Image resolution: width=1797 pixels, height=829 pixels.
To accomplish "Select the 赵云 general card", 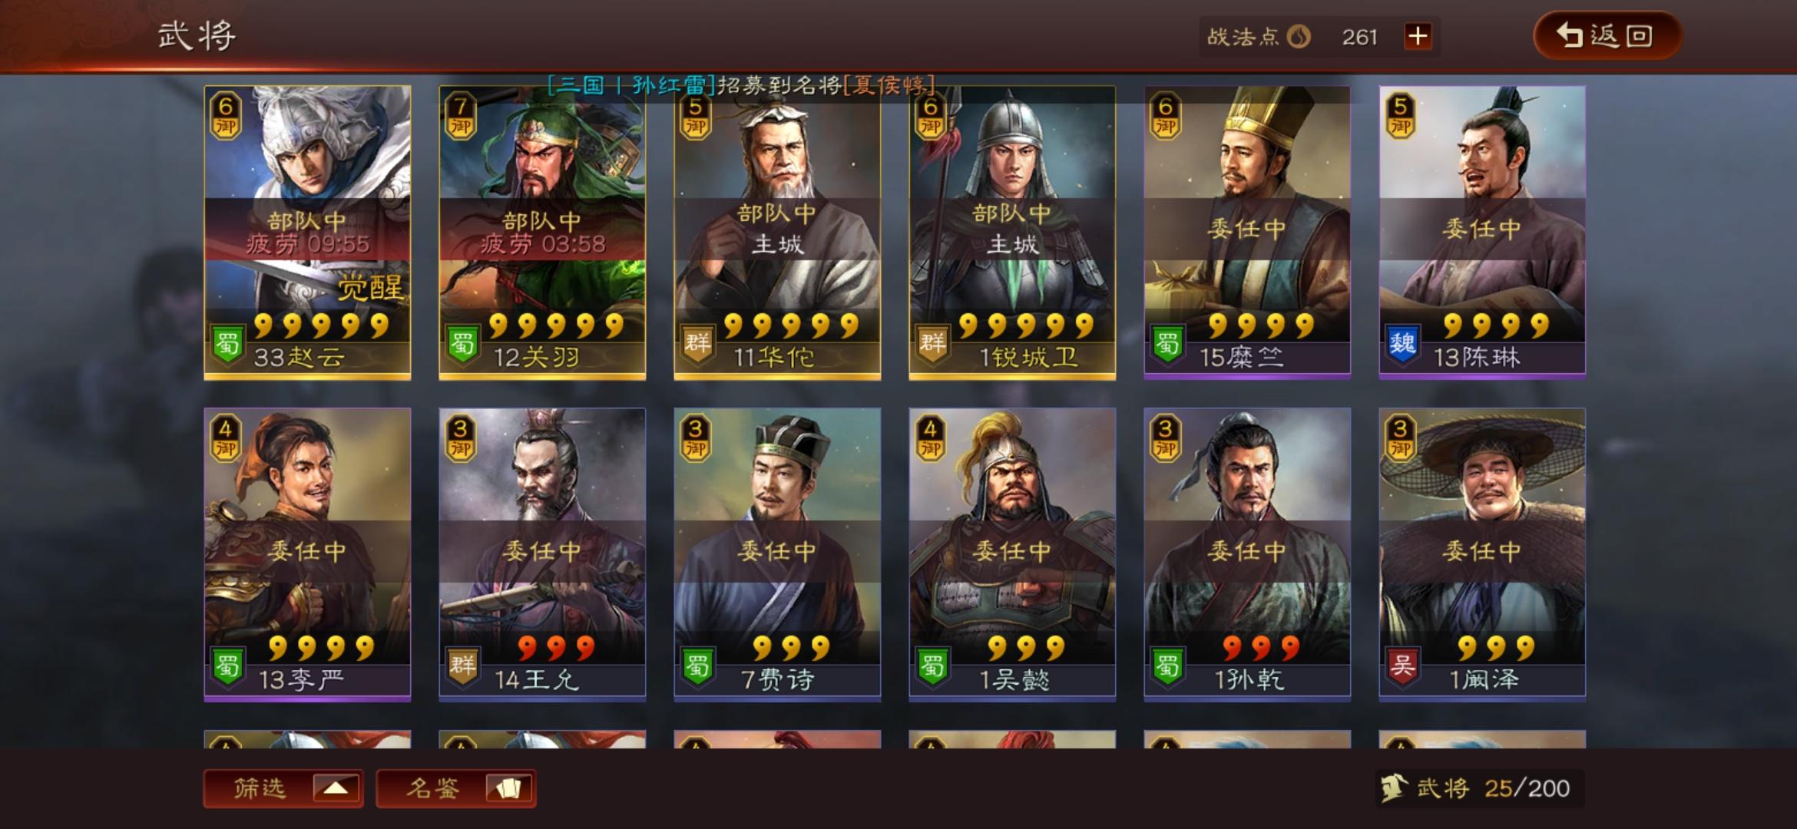I will [307, 233].
